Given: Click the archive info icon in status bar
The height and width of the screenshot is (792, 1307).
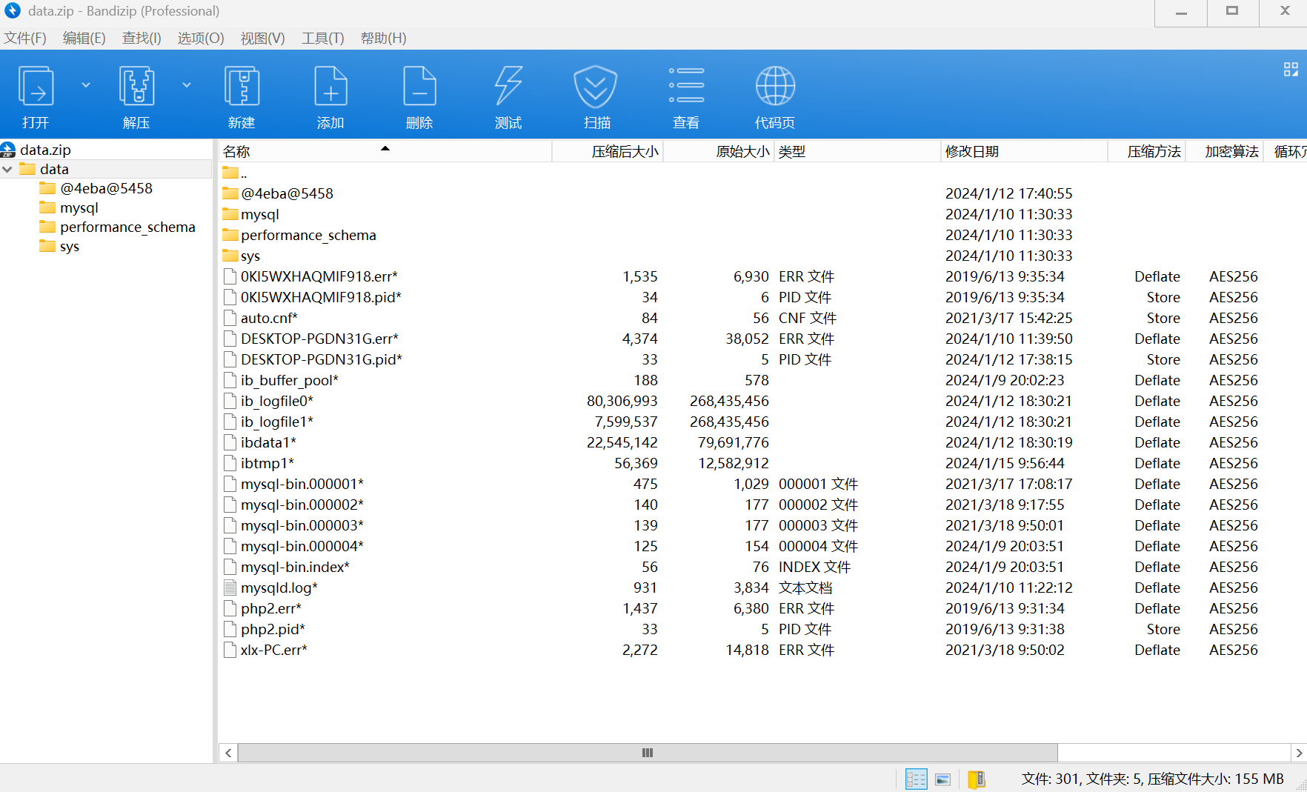Looking at the screenshot, I should click(x=977, y=779).
